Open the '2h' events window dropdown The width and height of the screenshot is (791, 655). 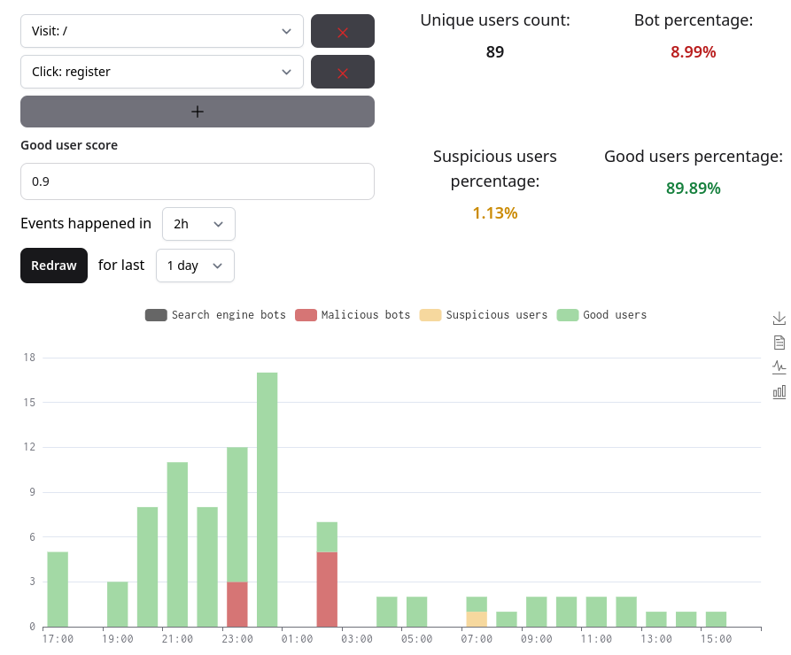click(x=198, y=224)
